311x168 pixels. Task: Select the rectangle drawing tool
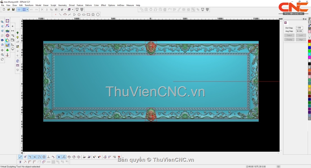click(88, 15)
